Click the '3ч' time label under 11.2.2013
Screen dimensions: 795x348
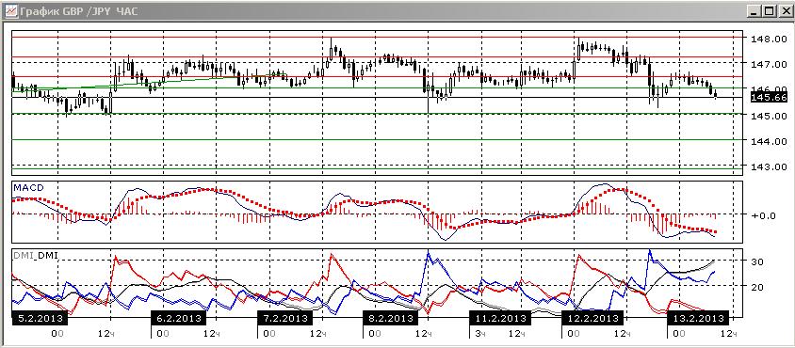[x=479, y=334]
